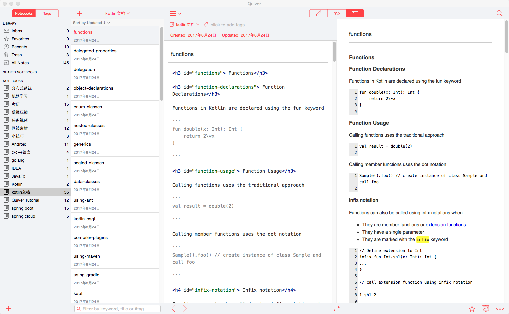Click the editor pane scrollbar
The image size is (509, 314).
(334, 52)
